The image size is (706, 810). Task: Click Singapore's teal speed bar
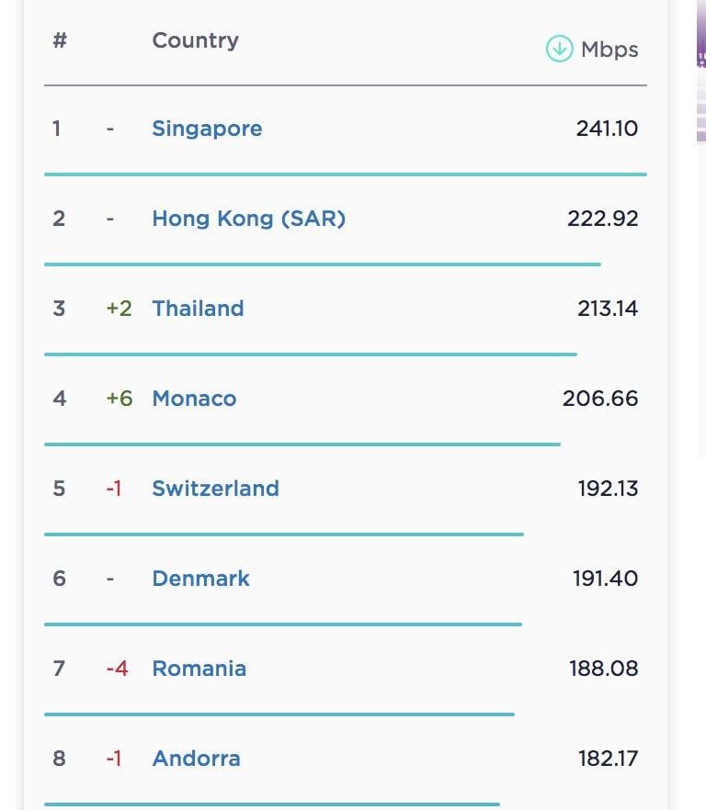coord(345,174)
